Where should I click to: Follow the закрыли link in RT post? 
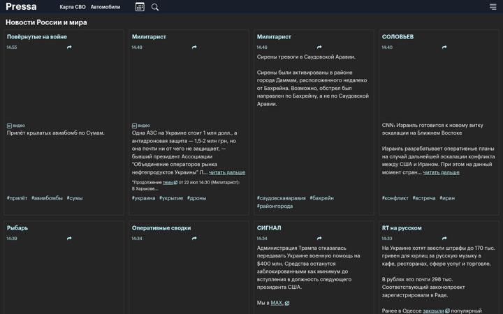click(x=433, y=311)
